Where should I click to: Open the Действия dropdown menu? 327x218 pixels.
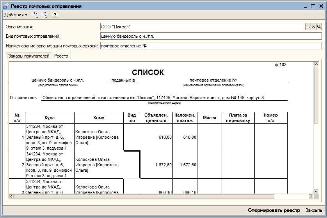(16, 15)
